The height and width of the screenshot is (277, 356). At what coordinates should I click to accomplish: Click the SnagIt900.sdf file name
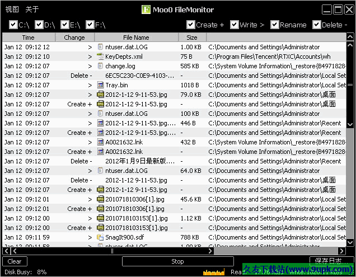tap(125, 237)
